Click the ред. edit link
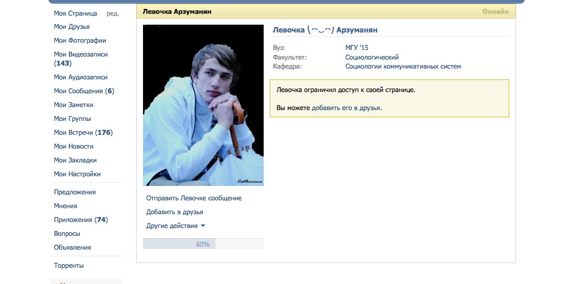This screenshot has height=284, width=575. (x=113, y=13)
